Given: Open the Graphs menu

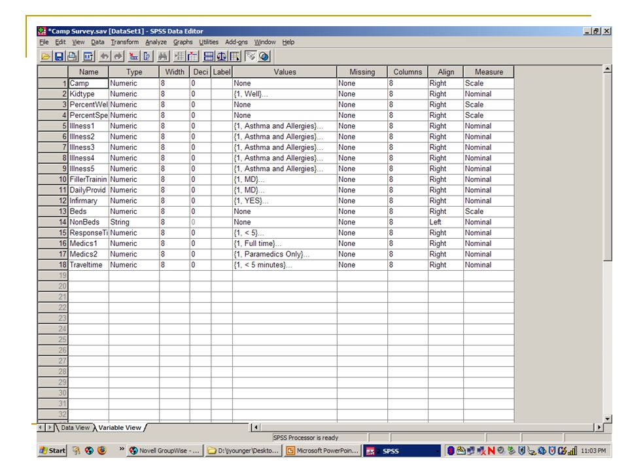Looking at the screenshot, I should coord(183,42).
